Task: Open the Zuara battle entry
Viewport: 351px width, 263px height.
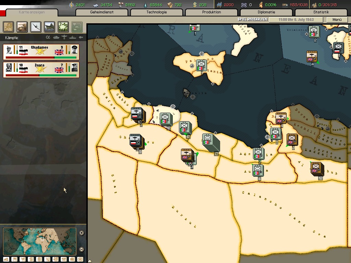Action: point(41,70)
